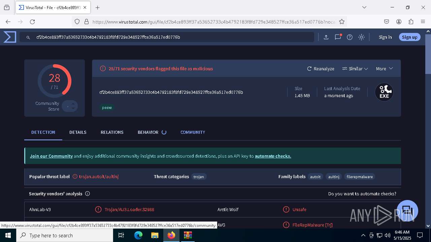Open WinRAR from the taskbar
Viewport: 431px width, 242px height.
click(x=188, y=235)
